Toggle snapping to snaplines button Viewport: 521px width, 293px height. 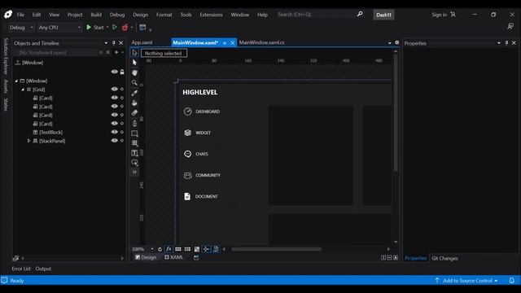pyautogui.click(x=206, y=249)
